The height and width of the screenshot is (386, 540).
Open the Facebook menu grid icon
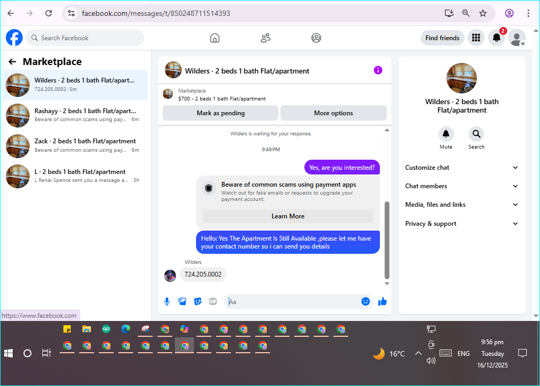tap(476, 38)
